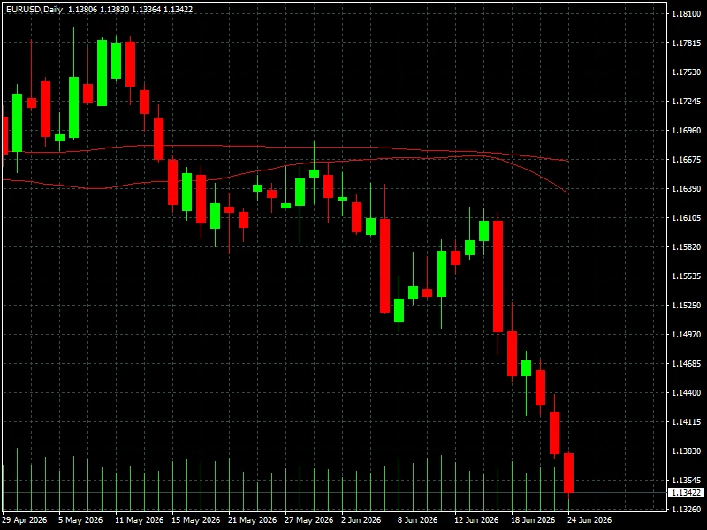Screen dimensions: 707x530
Task: Click the 1.13260 price at scale bottom
Action: pyautogui.click(x=687, y=510)
